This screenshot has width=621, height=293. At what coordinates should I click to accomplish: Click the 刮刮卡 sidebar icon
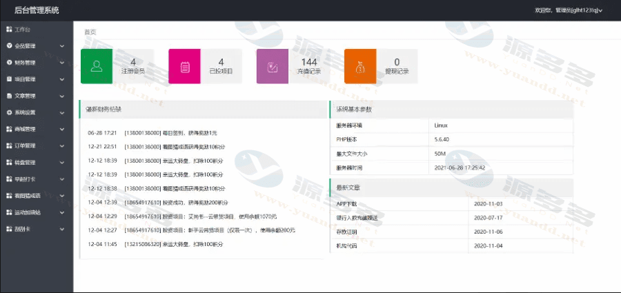[x=9, y=229]
